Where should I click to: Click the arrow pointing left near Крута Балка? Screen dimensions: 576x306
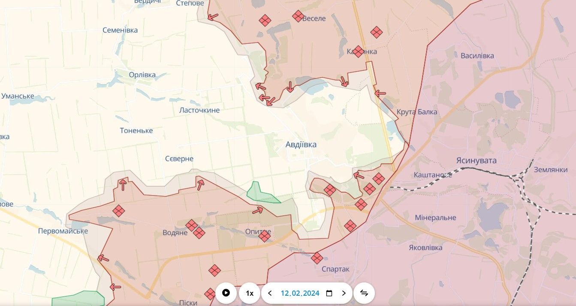(x=380, y=93)
